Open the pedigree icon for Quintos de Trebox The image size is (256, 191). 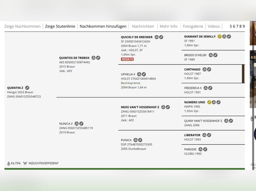coord(94,58)
